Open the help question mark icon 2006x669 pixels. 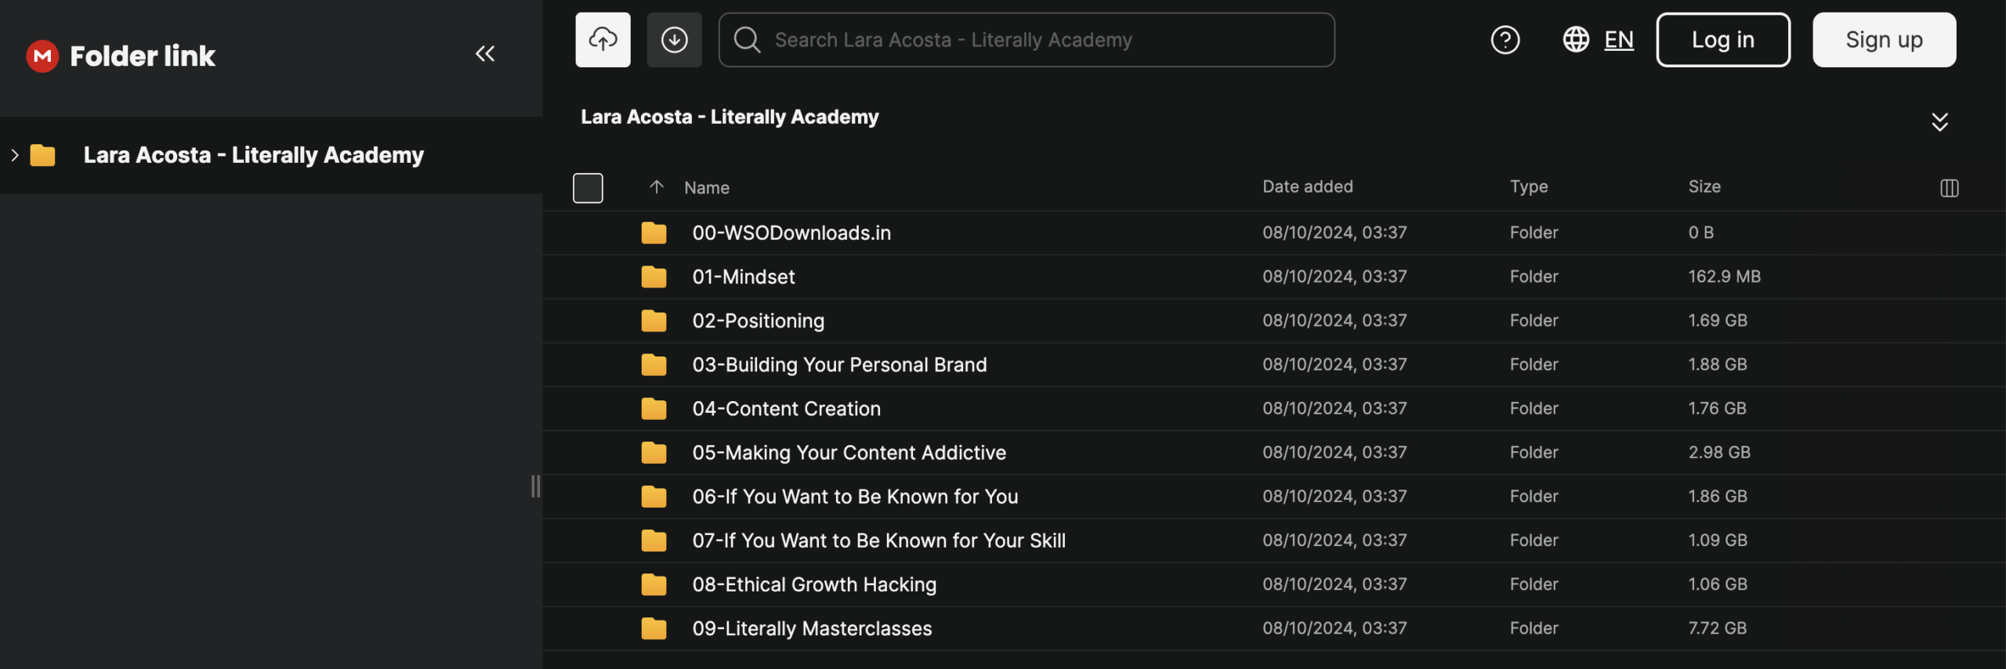[1504, 40]
